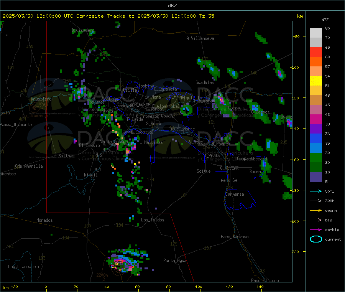Click the Pampa_Diamante location label

point(16,125)
